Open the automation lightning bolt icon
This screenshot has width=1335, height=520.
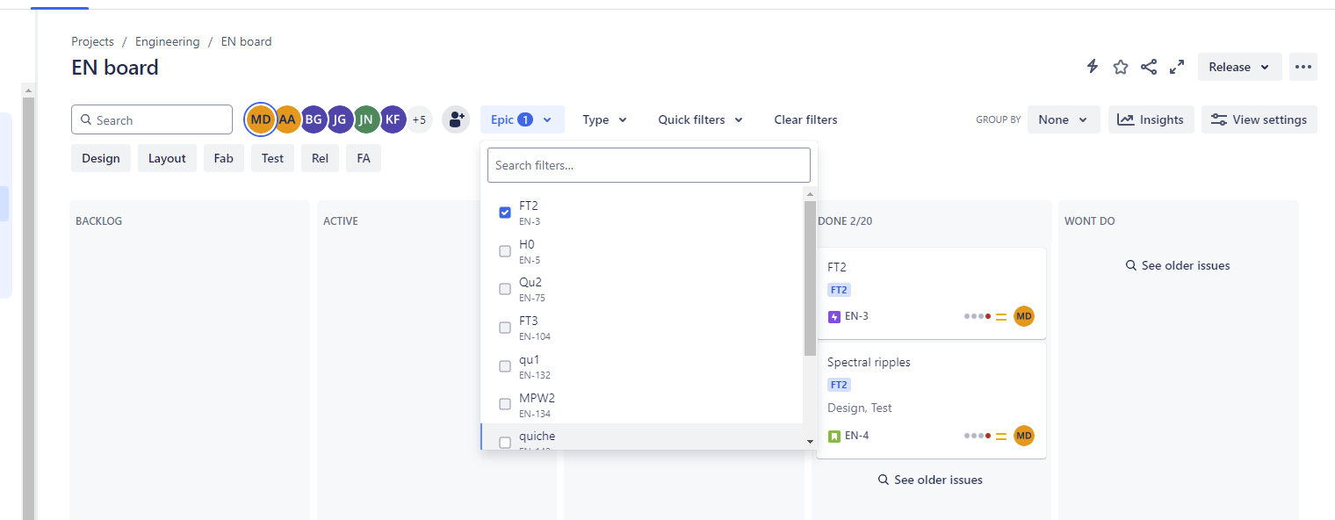click(1093, 67)
